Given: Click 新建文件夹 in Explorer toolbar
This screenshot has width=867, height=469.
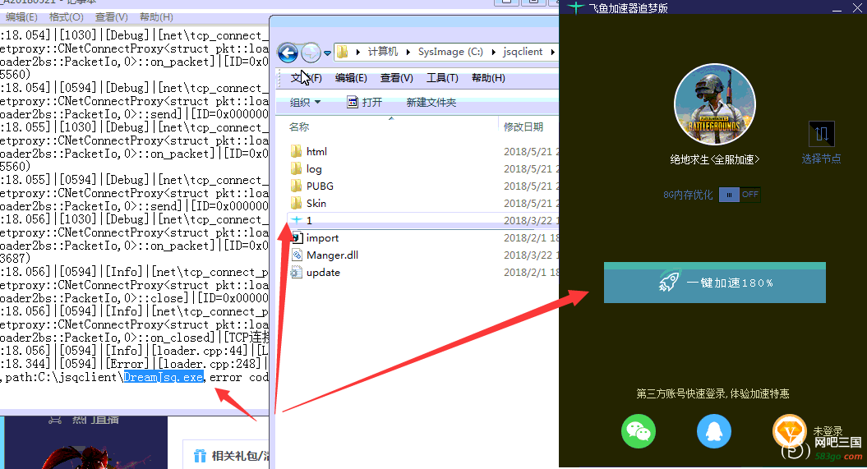Looking at the screenshot, I should tap(431, 102).
